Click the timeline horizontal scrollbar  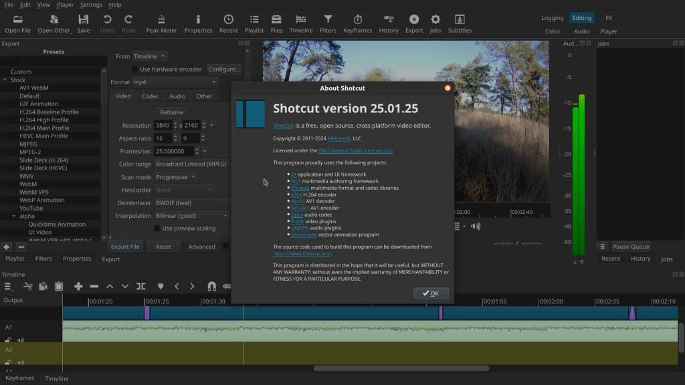[401, 368]
